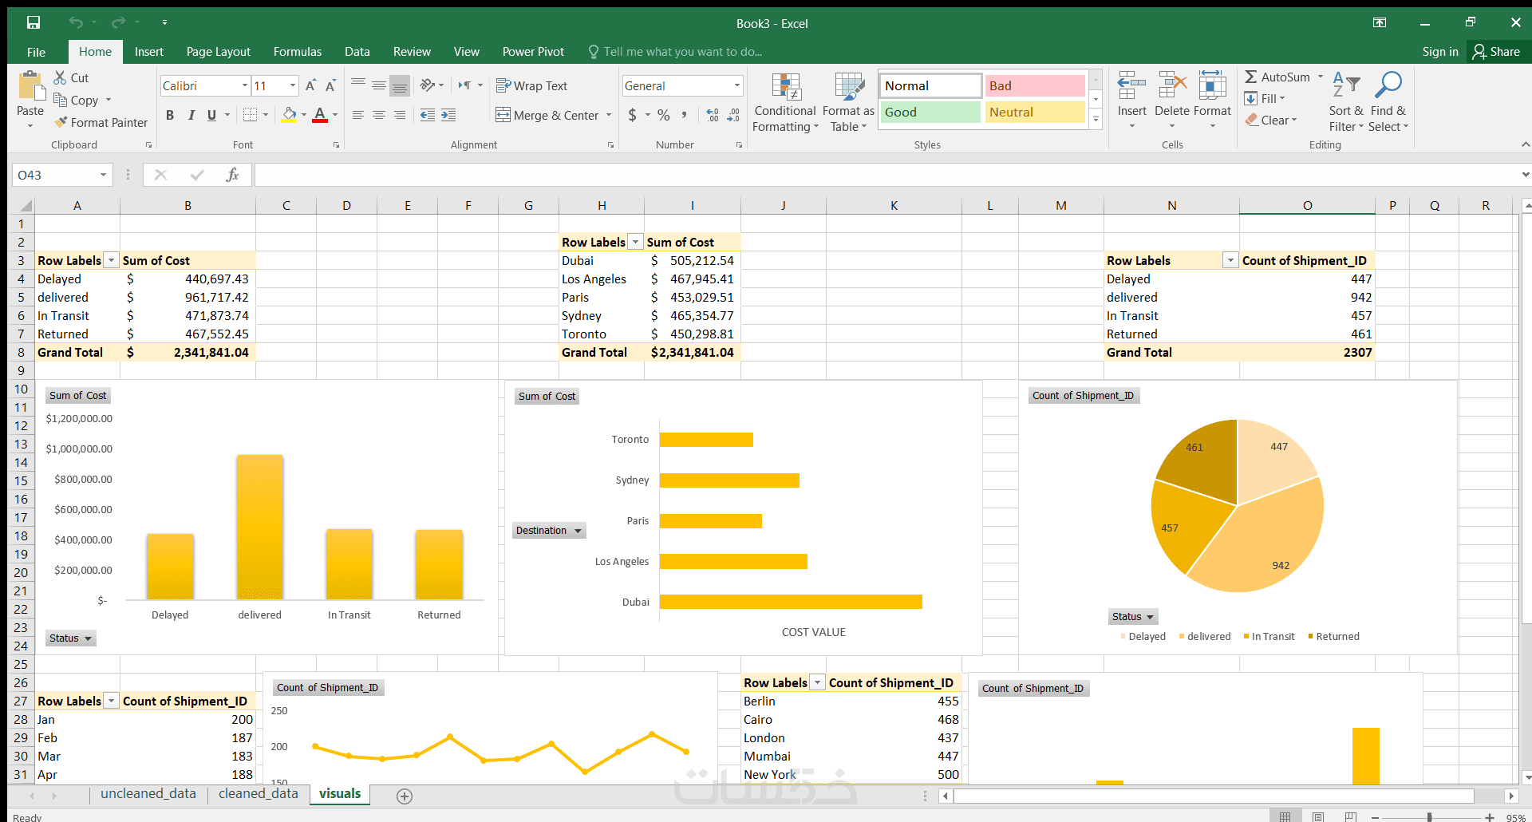Screen dimensions: 1532x822
Task: Apply the Good cell style swatch
Action: (930, 113)
